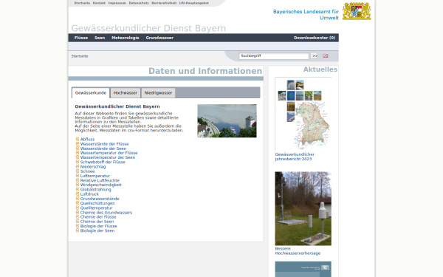Screen dimensions: 443x277
Task: Click the river town photo
Action: point(227,120)
